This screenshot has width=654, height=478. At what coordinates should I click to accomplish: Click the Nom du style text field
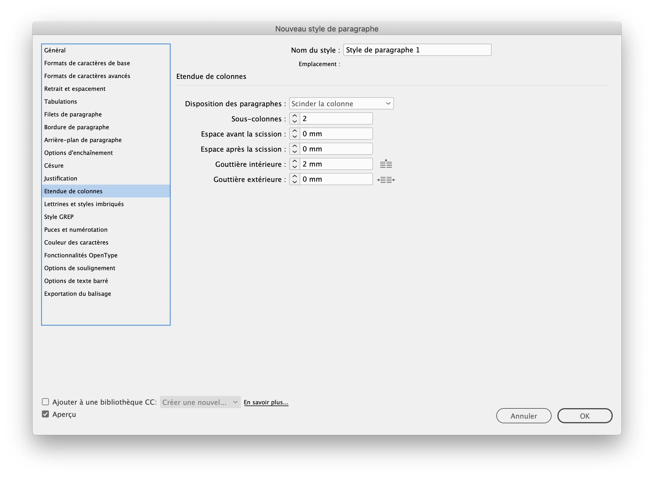click(x=417, y=50)
